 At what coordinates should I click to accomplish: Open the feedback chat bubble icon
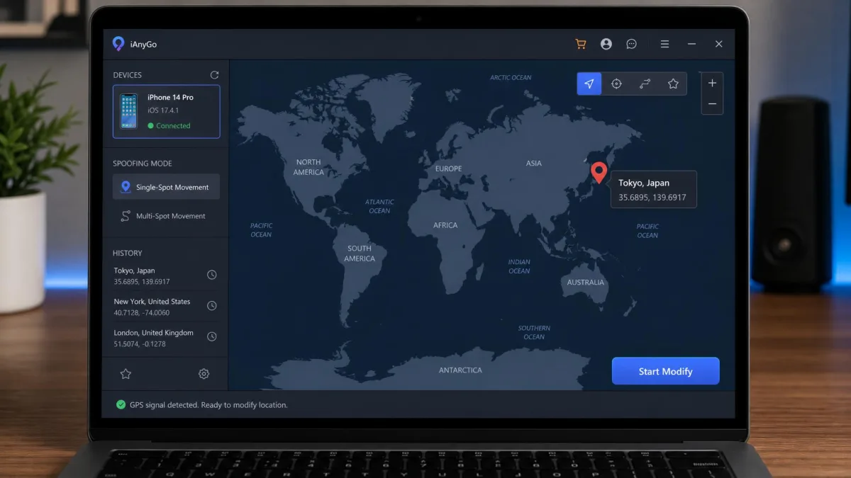coord(631,44)
